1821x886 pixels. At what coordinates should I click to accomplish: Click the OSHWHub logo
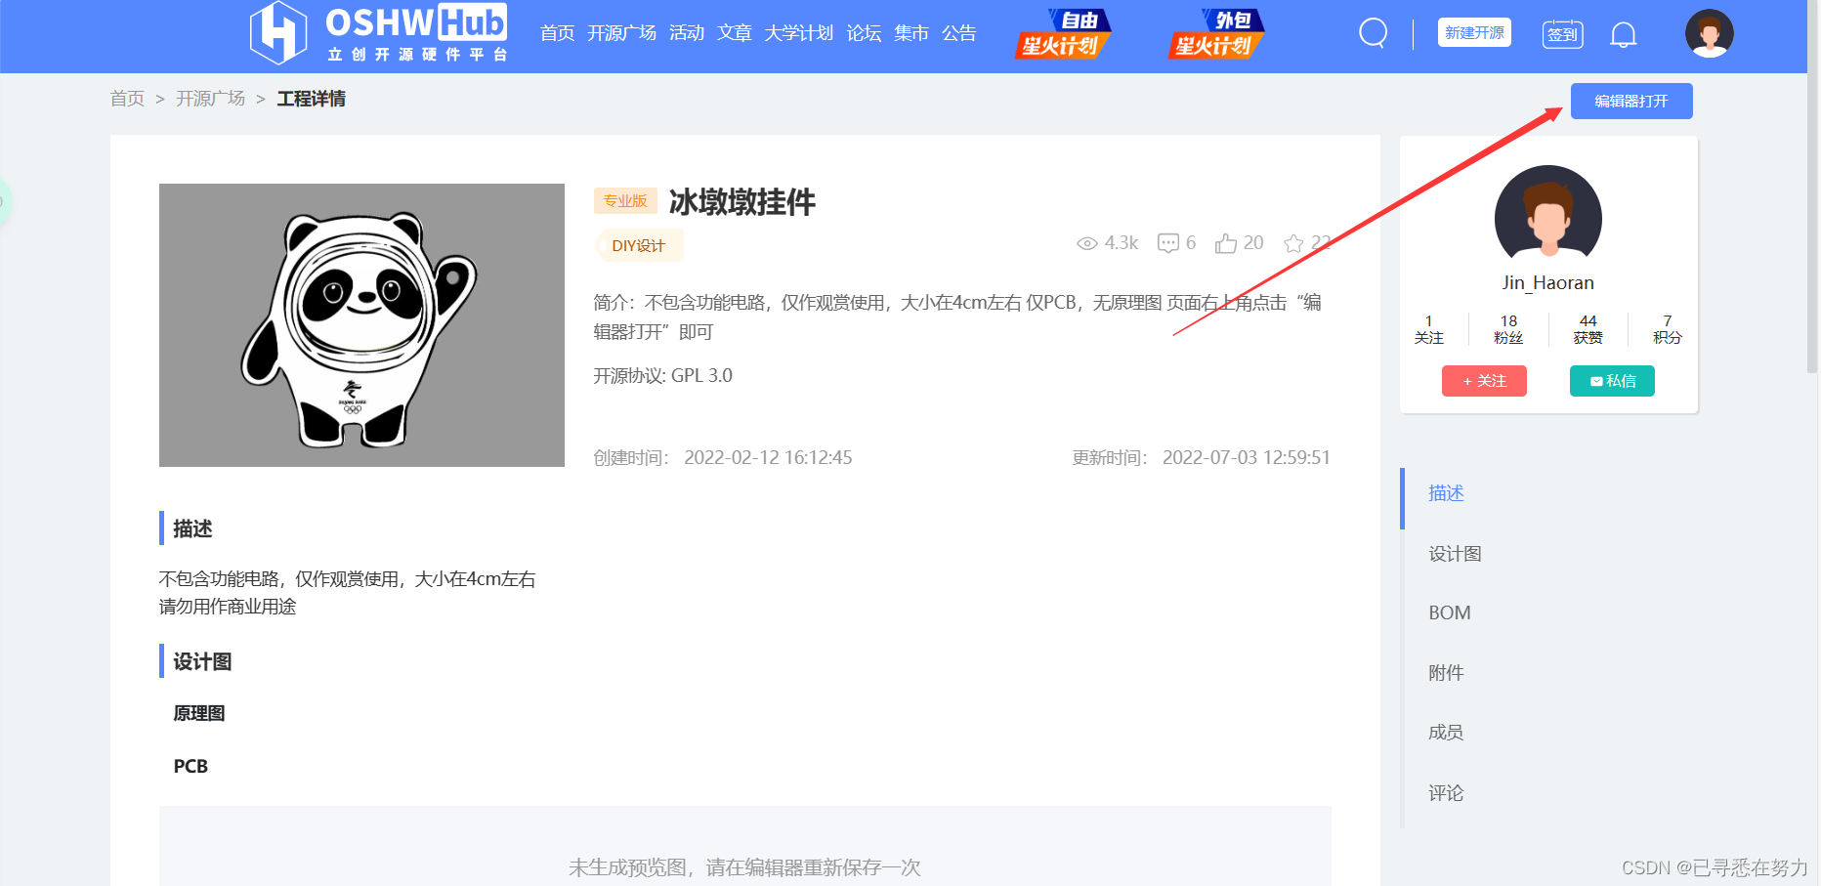(379, 33)
